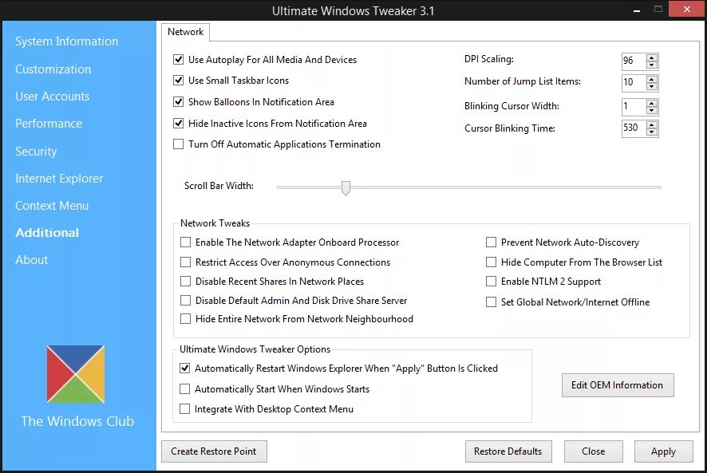Toggle Hide Inactive Icons From Notification Area

(x=179, y=123)
